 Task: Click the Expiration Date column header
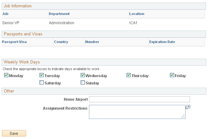pyautogui.click(x=162, y=42)
